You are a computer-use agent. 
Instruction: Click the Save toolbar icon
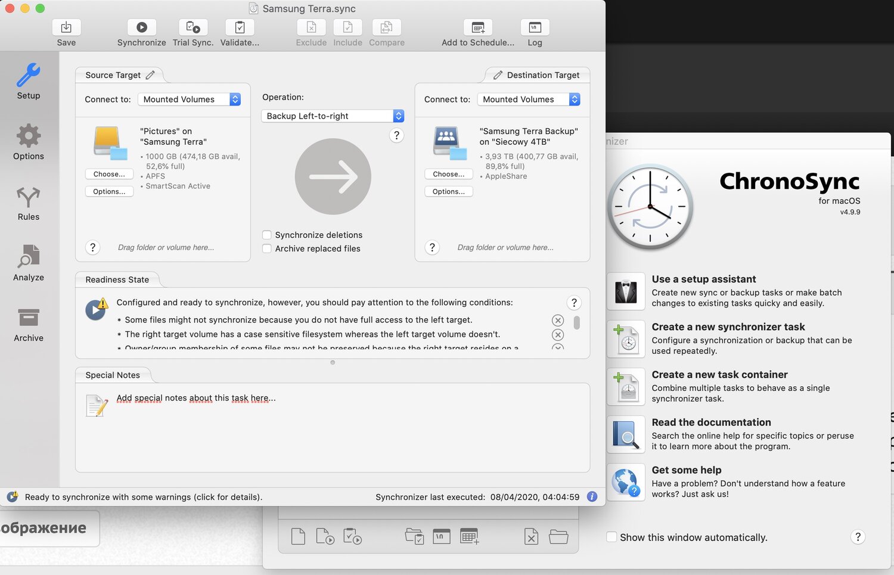coord(66,27)
